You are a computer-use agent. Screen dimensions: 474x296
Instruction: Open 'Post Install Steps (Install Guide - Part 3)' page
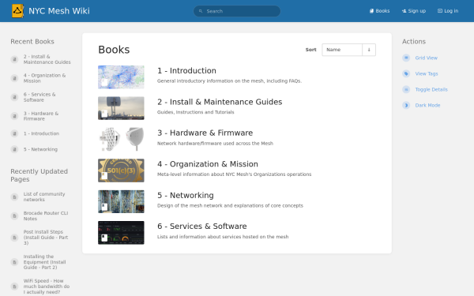46,238
